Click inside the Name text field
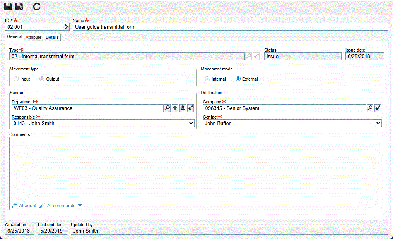The width and height of the screenshot is (393, 239). pyautogui.click(x=230, y=27)
